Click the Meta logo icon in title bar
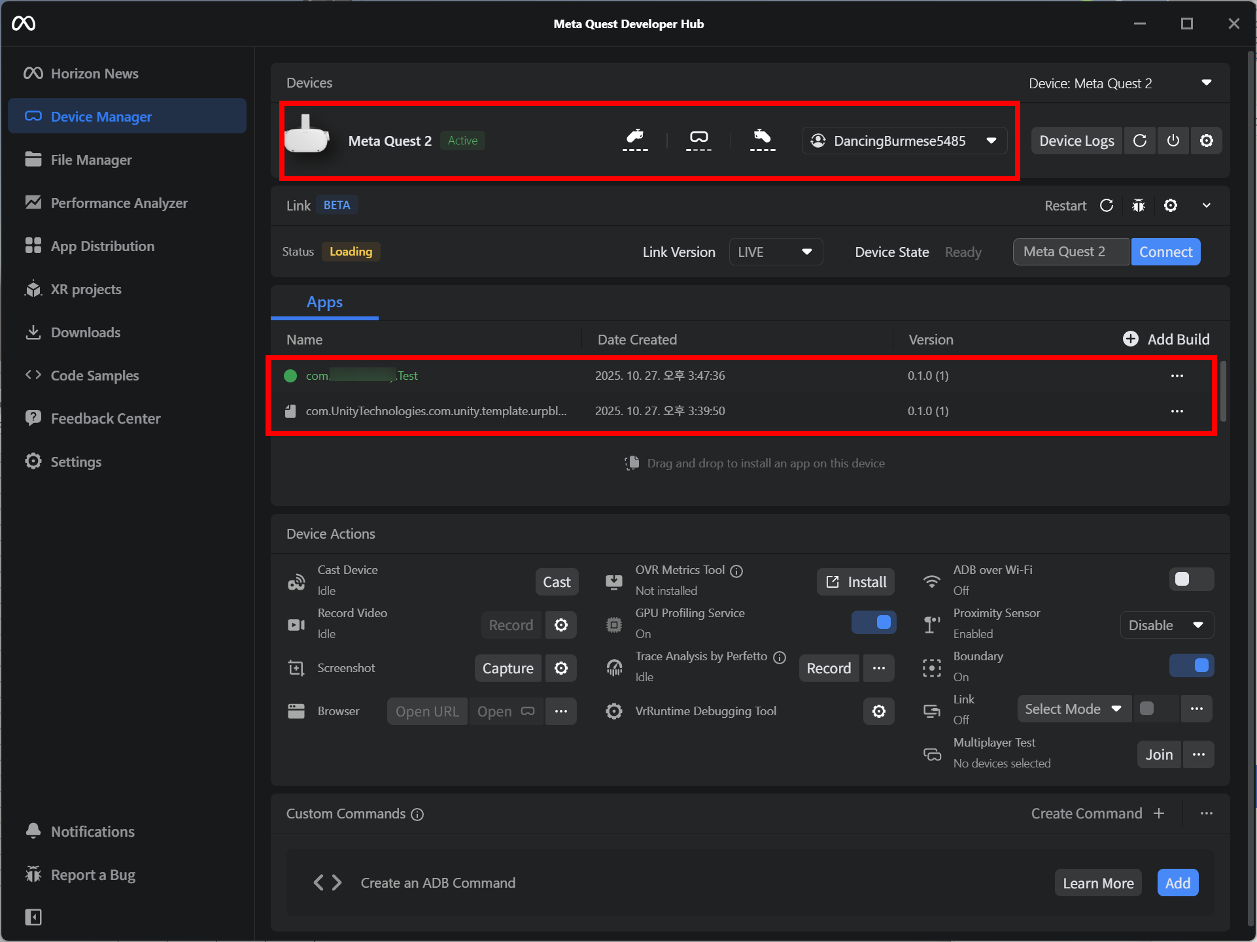Screen dimensions: 1257x942 click(24, 24)
